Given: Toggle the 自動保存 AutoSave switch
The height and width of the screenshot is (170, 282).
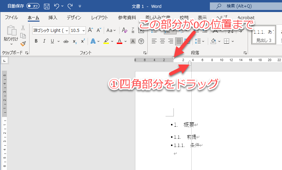Looking at the screenshot, I should click(x=33, y=6).
